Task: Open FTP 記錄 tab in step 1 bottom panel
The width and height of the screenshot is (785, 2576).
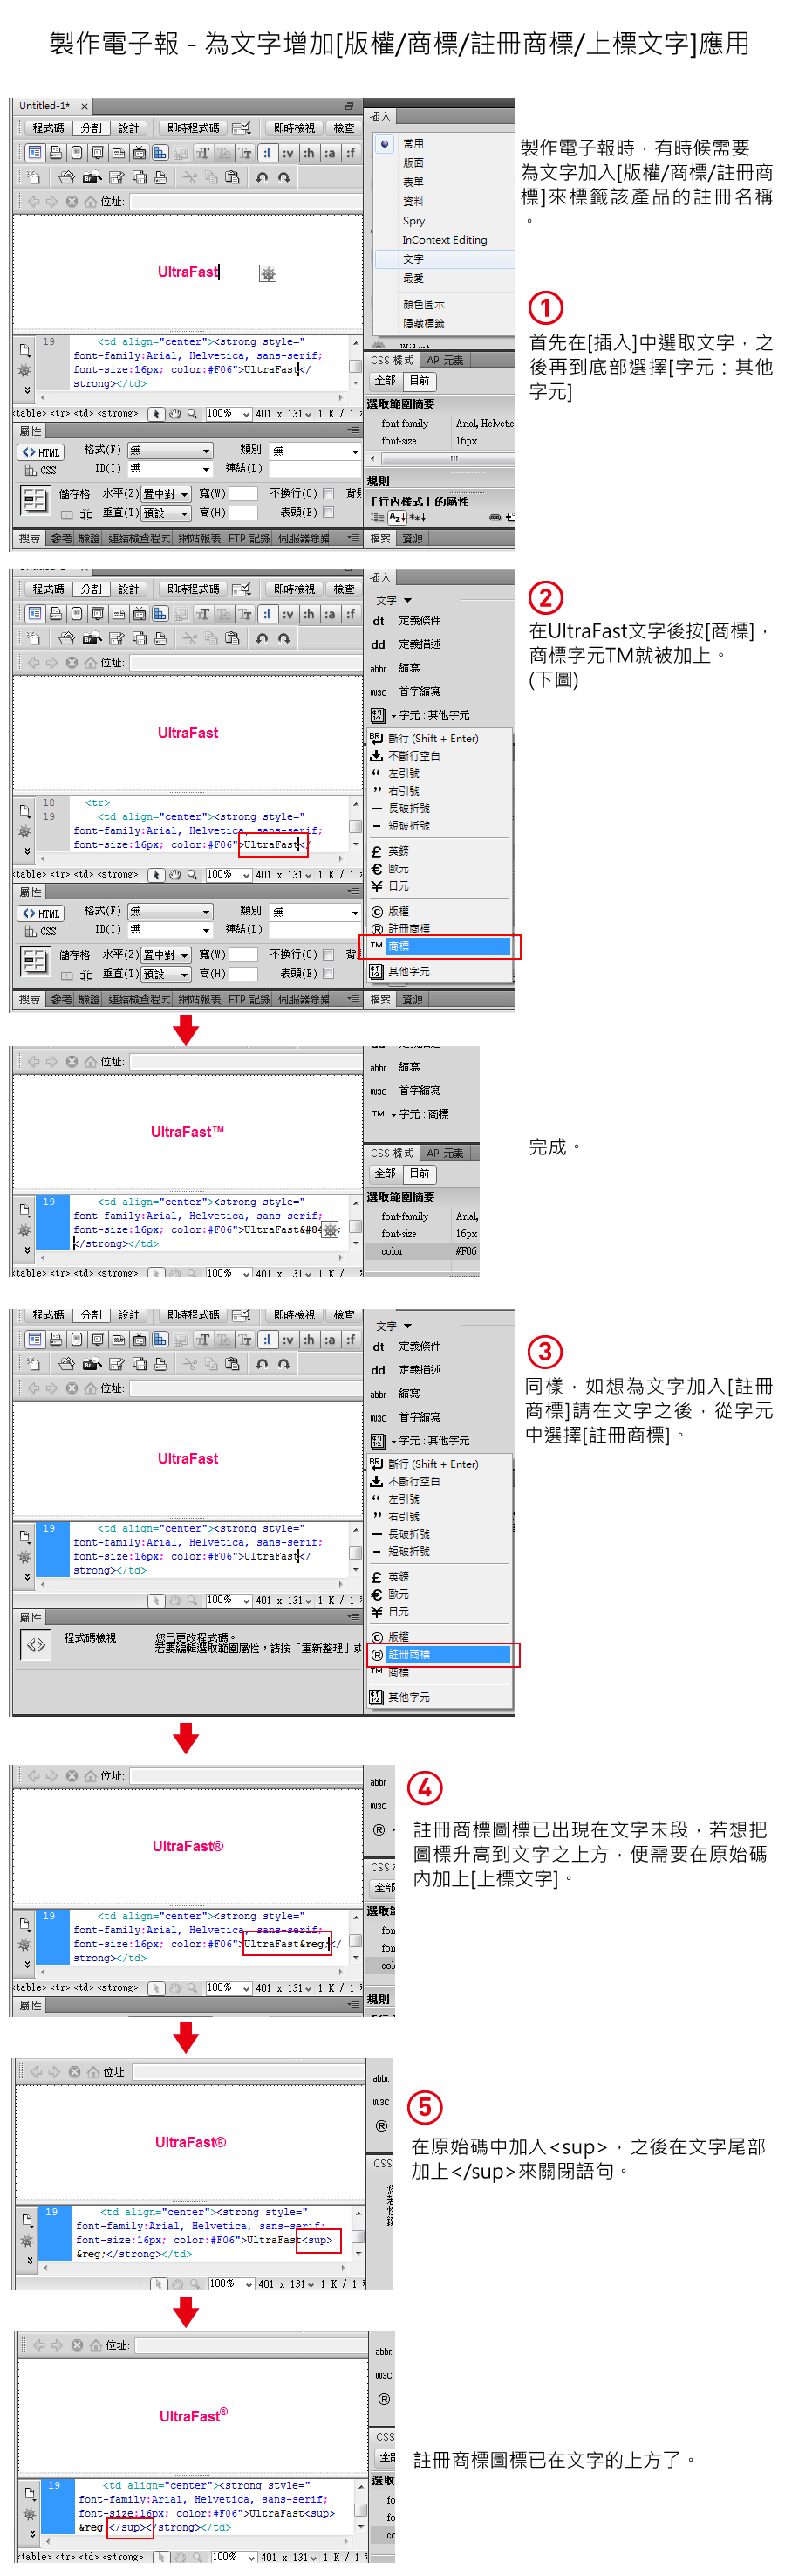Action: [249, 539]
